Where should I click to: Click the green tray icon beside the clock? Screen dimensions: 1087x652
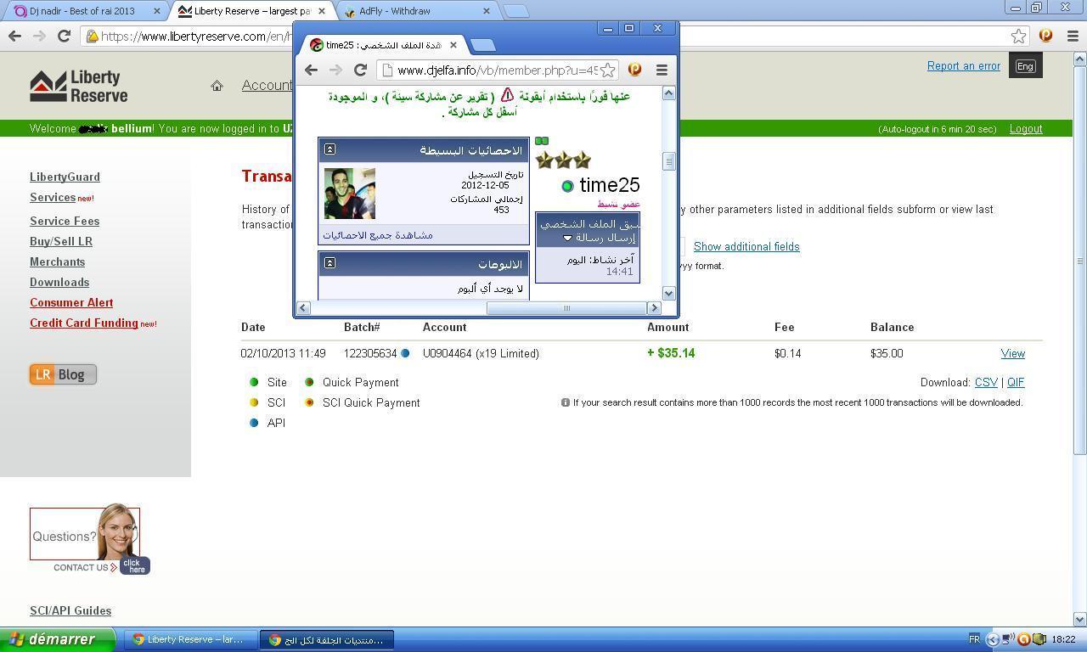(x=1039, y=639)
